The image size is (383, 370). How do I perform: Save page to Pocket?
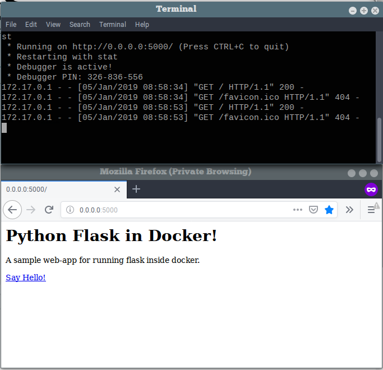[313, 210]
